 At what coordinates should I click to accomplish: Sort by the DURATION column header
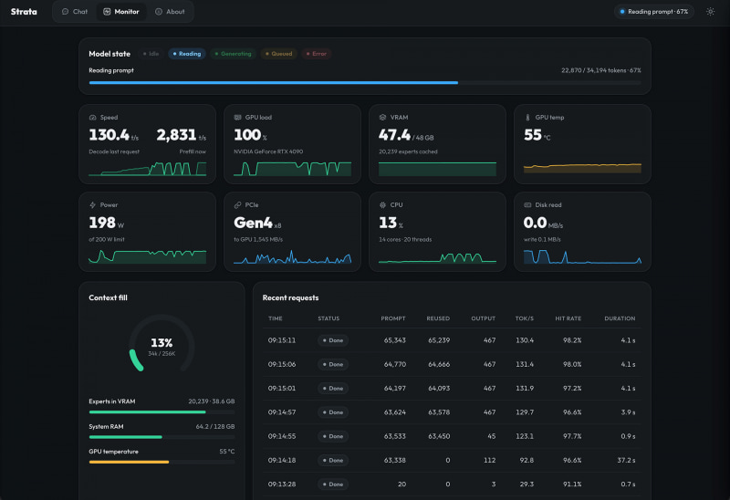[x=620, y=318]
